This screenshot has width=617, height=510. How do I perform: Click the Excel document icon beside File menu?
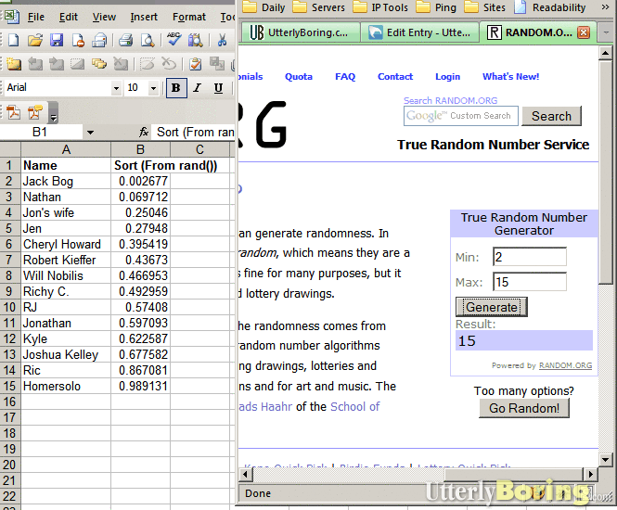[11, 17]
